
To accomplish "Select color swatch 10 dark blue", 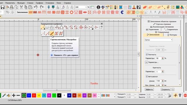I will (x=69, y=95).
